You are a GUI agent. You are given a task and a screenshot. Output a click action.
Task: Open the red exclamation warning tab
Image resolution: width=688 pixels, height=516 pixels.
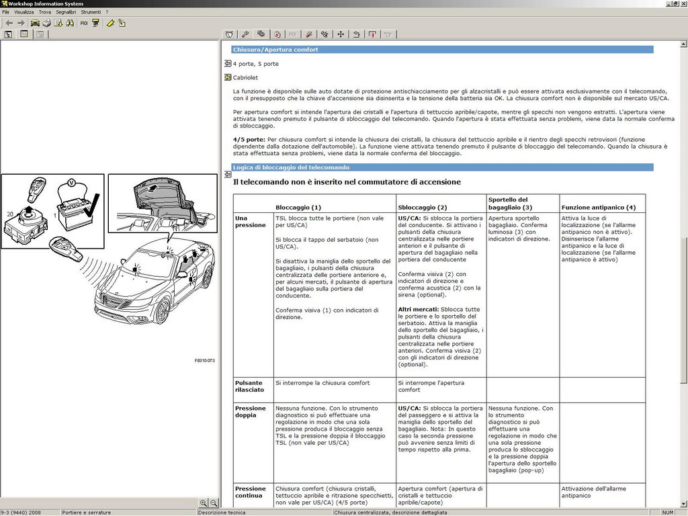click(x=372, y=34)
